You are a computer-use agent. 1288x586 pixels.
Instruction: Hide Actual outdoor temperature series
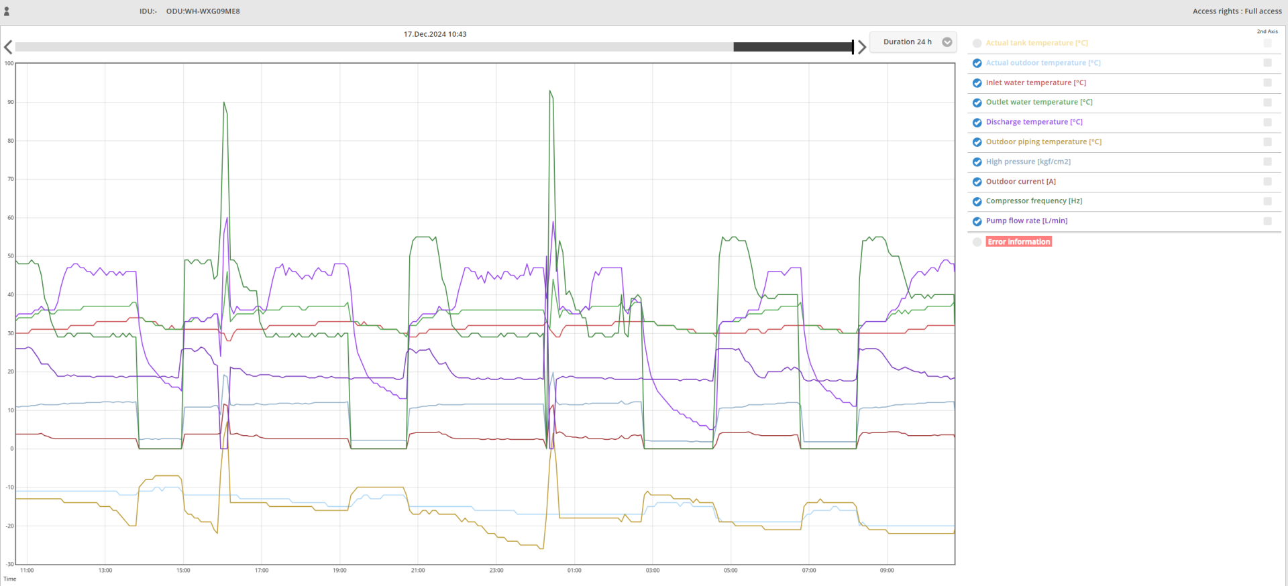[x=977, y=63]
